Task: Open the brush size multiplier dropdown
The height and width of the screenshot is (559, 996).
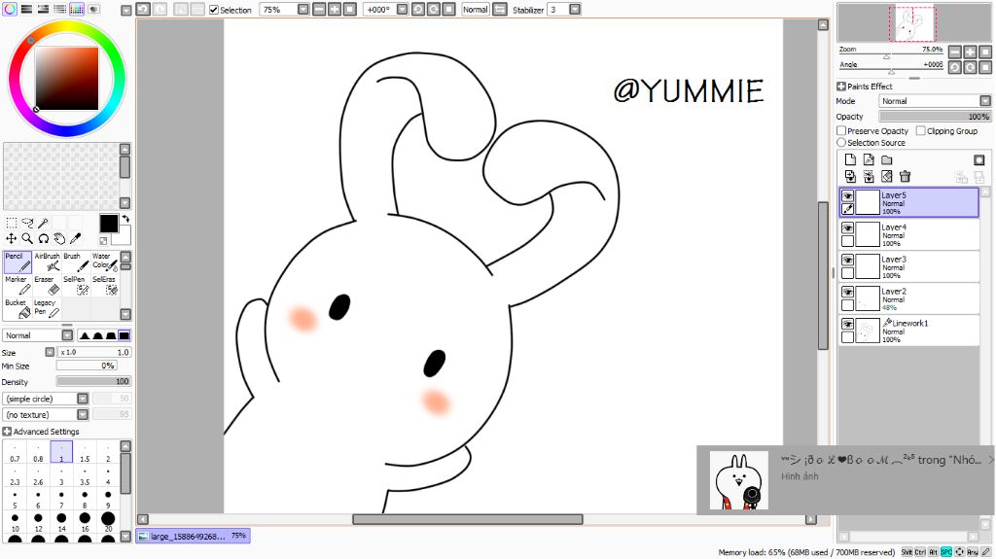Action: point(50,352)
